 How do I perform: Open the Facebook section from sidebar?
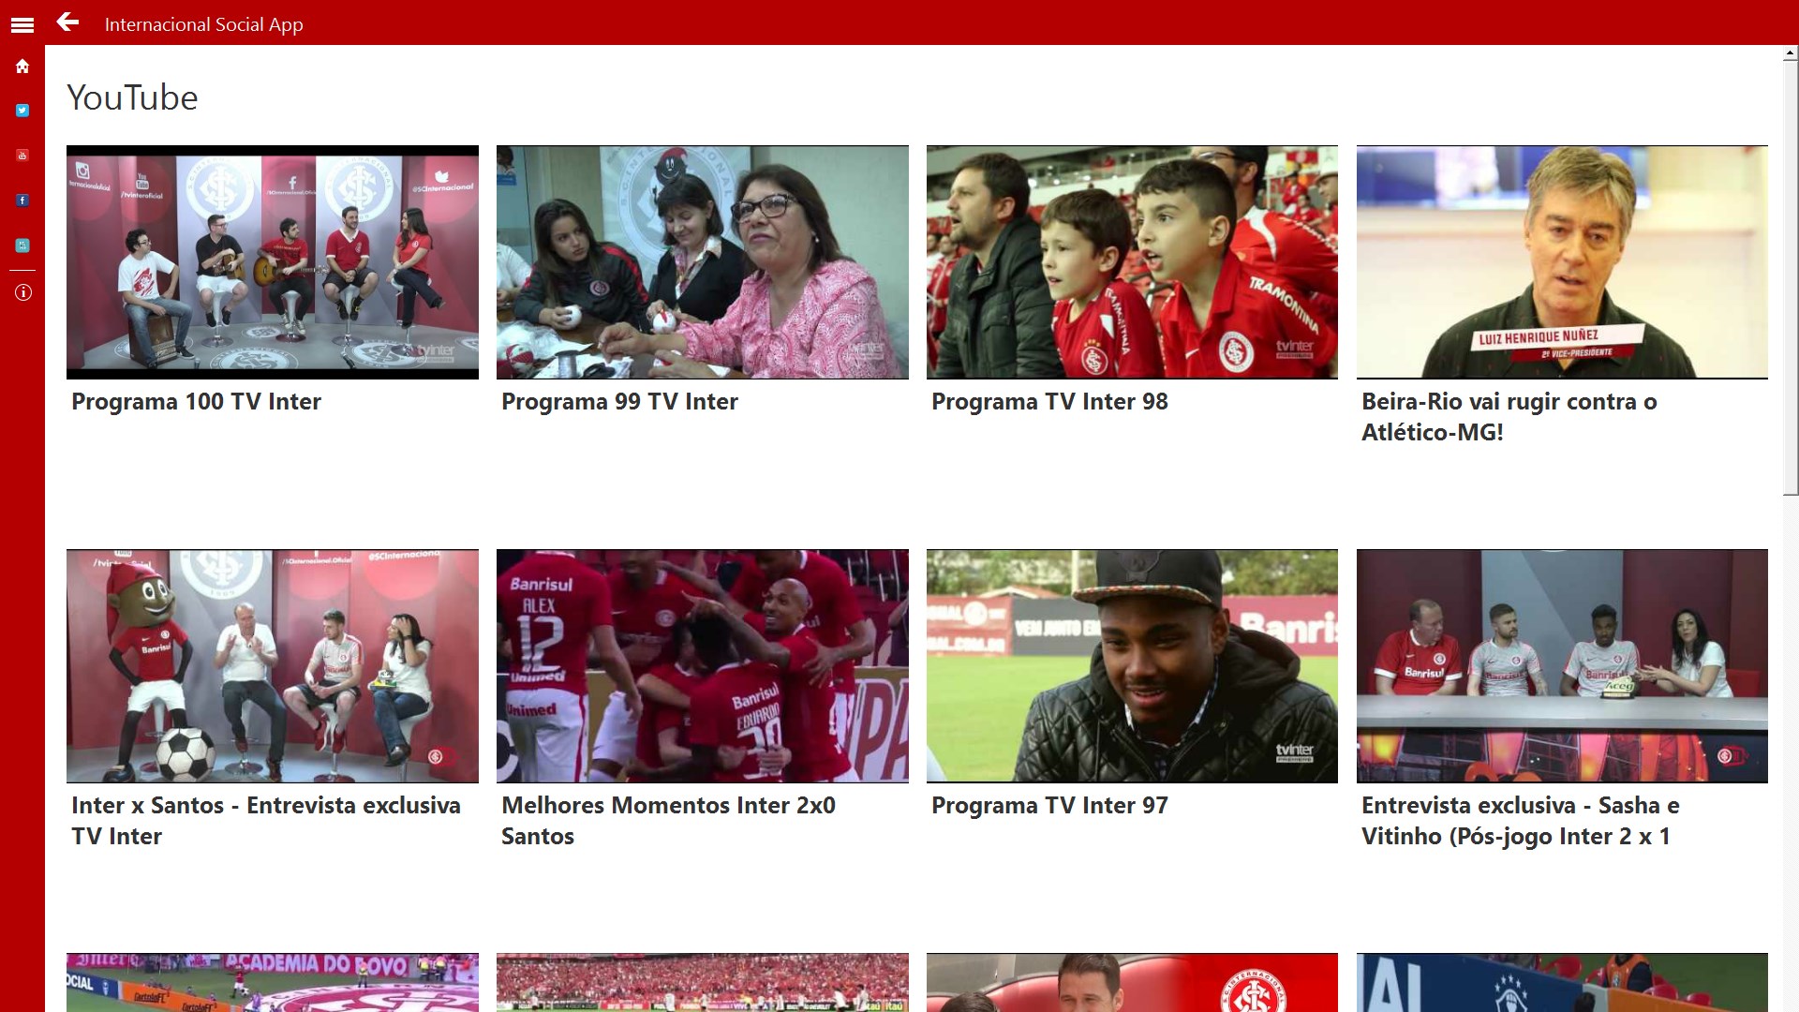[x=22, y=201]
